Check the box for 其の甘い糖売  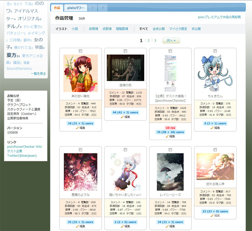[80, 51]
